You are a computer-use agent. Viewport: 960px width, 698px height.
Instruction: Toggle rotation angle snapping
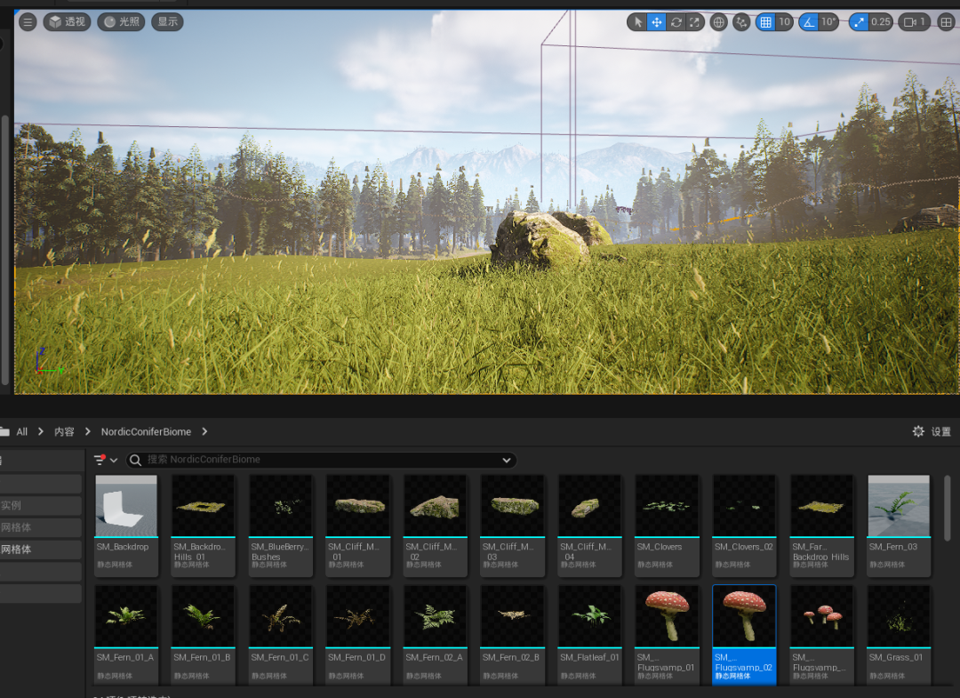click(809, 22)
